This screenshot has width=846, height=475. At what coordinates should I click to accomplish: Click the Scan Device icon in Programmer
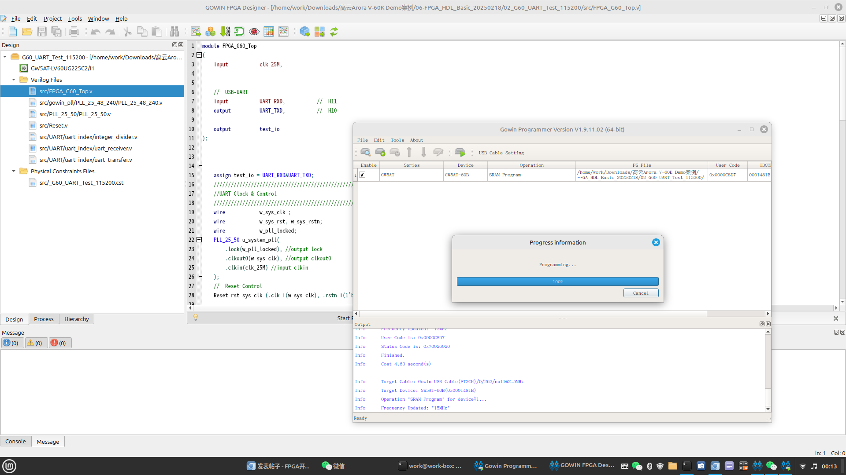tap(365, 152)
